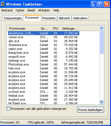Screen dimensions: 111x126
Task: Open the Opties menu
Action: click(20, 10)
